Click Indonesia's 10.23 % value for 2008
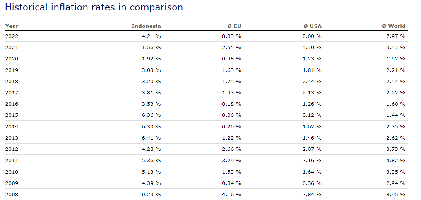The width and height of the screenshot is (421, 200). [x=149, y=195]
